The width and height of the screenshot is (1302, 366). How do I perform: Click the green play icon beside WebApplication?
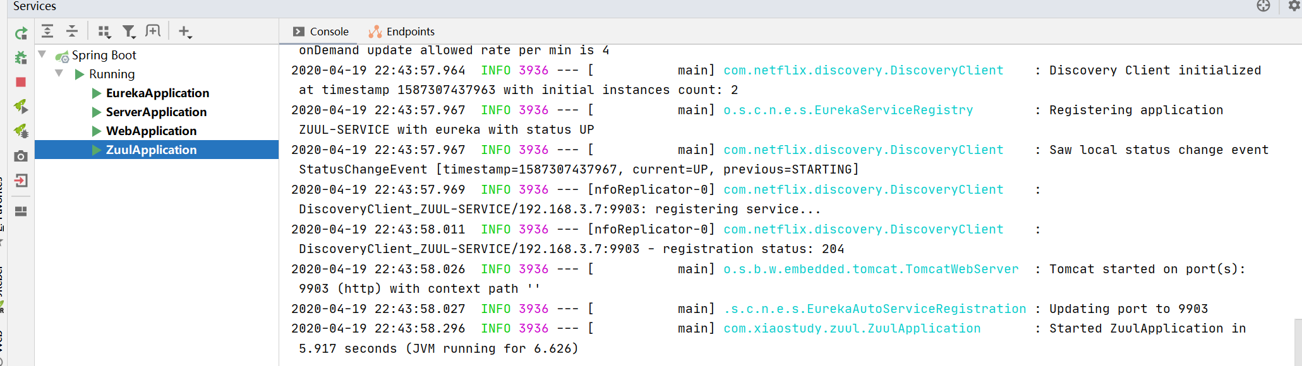tap(97, 131)
